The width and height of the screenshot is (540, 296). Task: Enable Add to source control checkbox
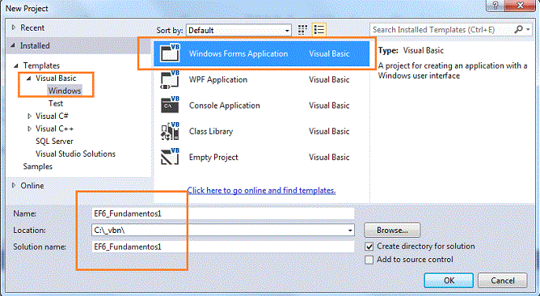[369, 260]
